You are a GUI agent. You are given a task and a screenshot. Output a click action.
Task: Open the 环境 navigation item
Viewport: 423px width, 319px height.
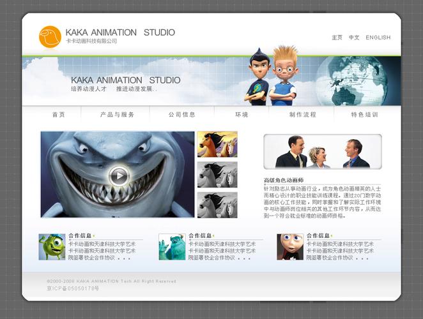242,115
